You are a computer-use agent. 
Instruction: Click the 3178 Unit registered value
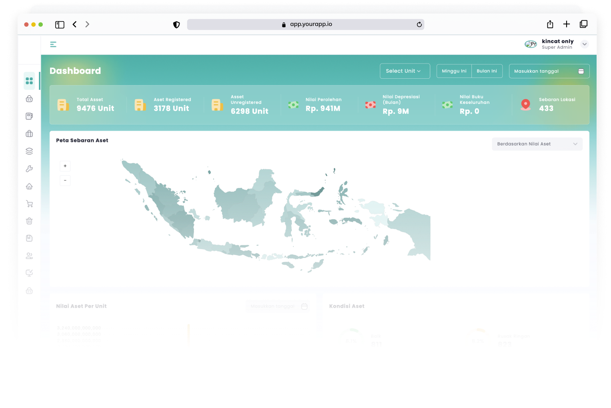point(171,108)
